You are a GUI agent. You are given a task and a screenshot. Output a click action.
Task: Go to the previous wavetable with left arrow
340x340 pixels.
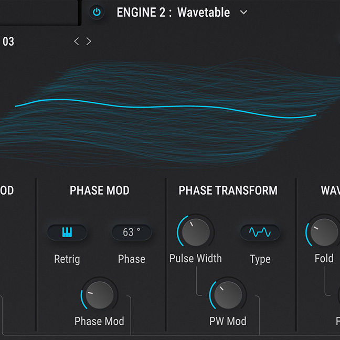[x=77, y=41]
